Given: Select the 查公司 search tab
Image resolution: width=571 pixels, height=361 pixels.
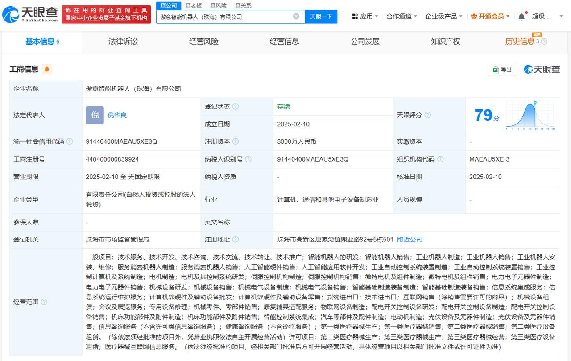Looking at the screenshot, I should (169, 5).
